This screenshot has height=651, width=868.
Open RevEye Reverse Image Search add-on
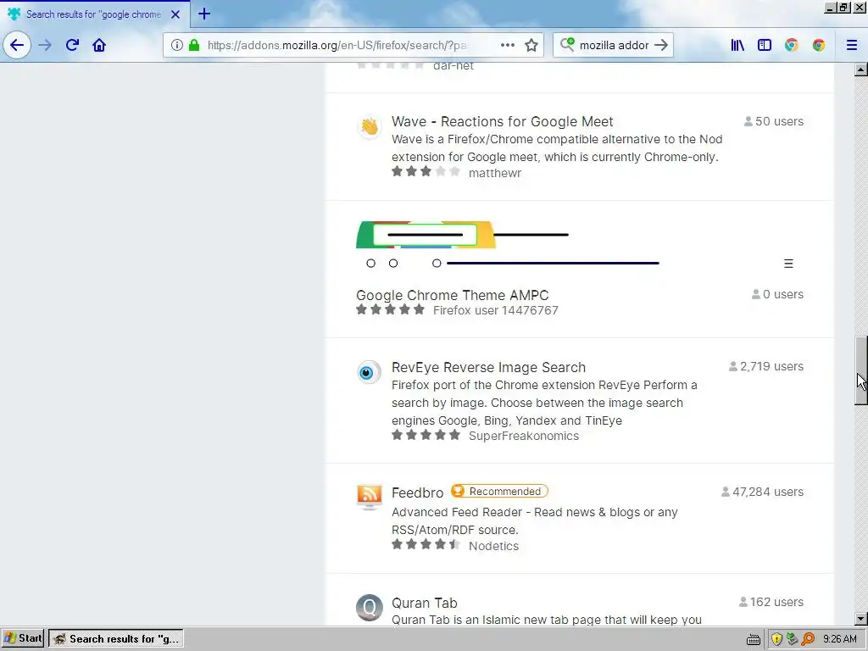tap(488, 367)
